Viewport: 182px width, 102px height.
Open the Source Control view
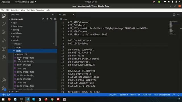(x=4, y=32)
